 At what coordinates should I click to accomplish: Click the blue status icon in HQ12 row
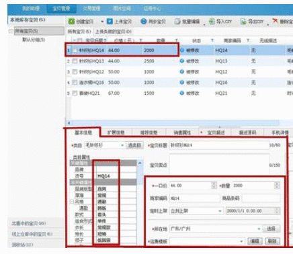point(182,72)
